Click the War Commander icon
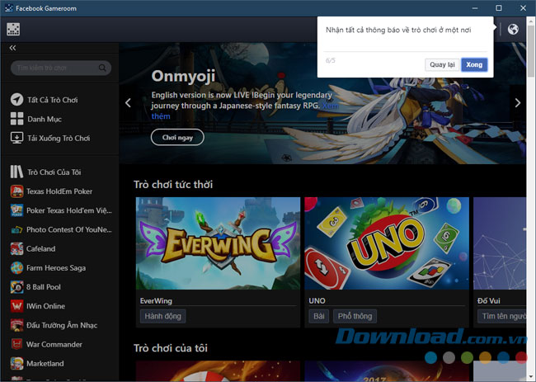The image size is (536, 382). coord(16,344)
